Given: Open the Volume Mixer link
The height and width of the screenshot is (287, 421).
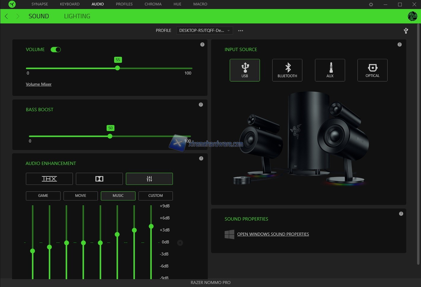Looking at the screenshot, I should click(x=39, y=84).
